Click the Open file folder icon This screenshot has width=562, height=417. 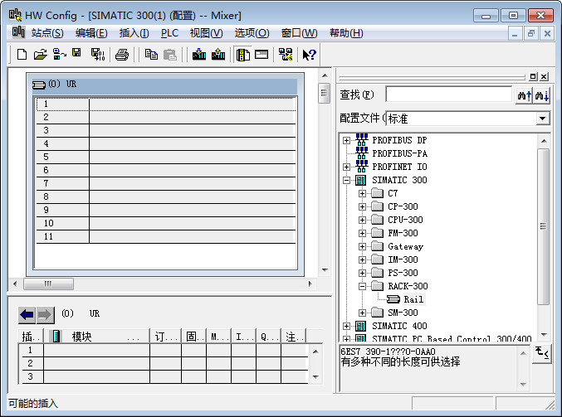tap(40, 55)
